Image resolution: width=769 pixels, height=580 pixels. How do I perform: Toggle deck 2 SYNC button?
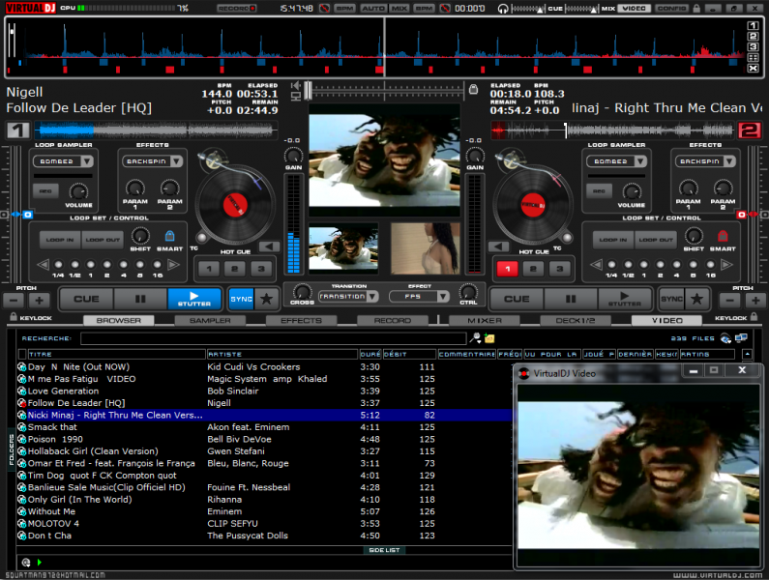click(671, 299)
